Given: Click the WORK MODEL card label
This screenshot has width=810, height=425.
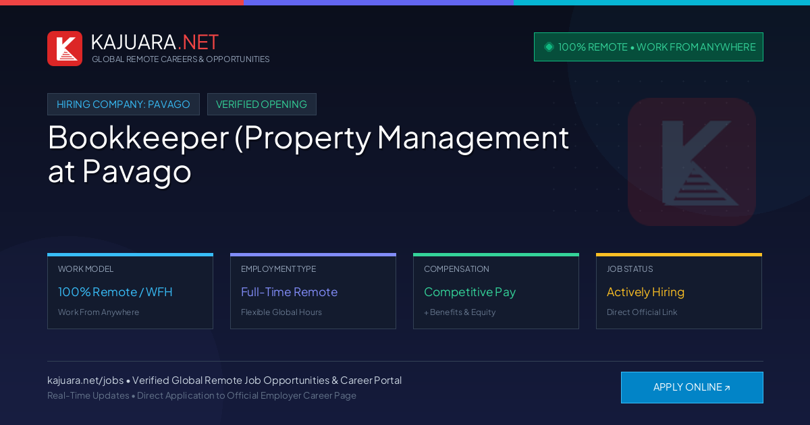Looking at the screenshot, I should click(x=86, y=269).
